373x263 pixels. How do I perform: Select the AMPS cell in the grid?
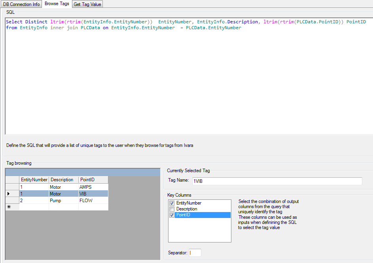[93, 187]
